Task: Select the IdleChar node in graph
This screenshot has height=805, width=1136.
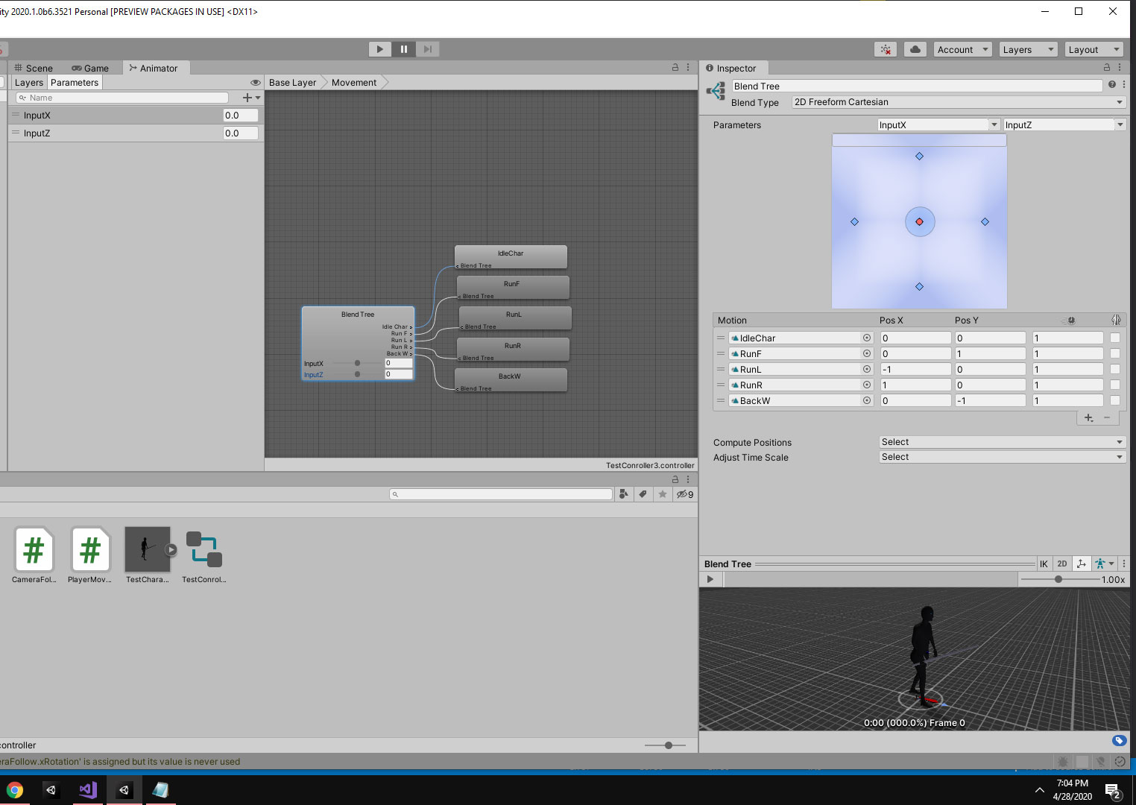Action: point(511,256)
